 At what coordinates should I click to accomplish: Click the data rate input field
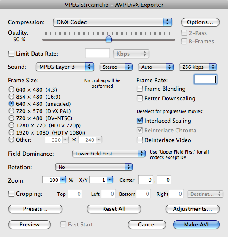pyautogui.click(x=98, y=53)
